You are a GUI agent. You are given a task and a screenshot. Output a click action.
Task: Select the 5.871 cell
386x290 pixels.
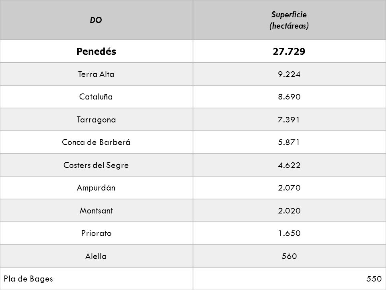289,142
